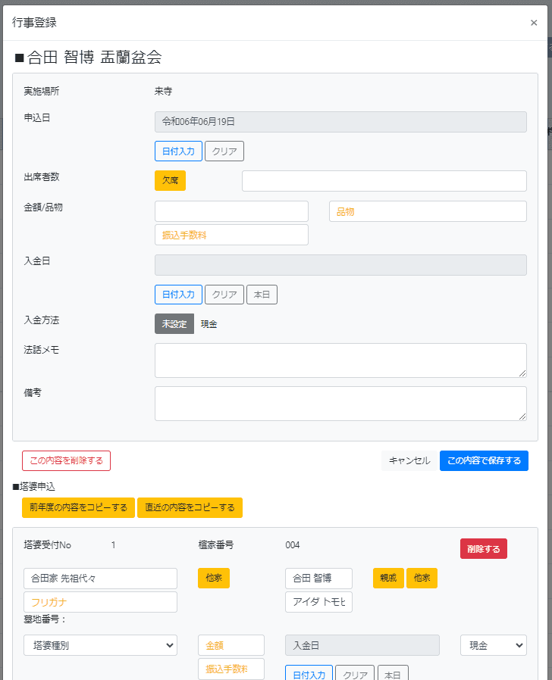Toggle the 欠席 attendance button
This screenshot has height=680, width=552.
[170, 181]
